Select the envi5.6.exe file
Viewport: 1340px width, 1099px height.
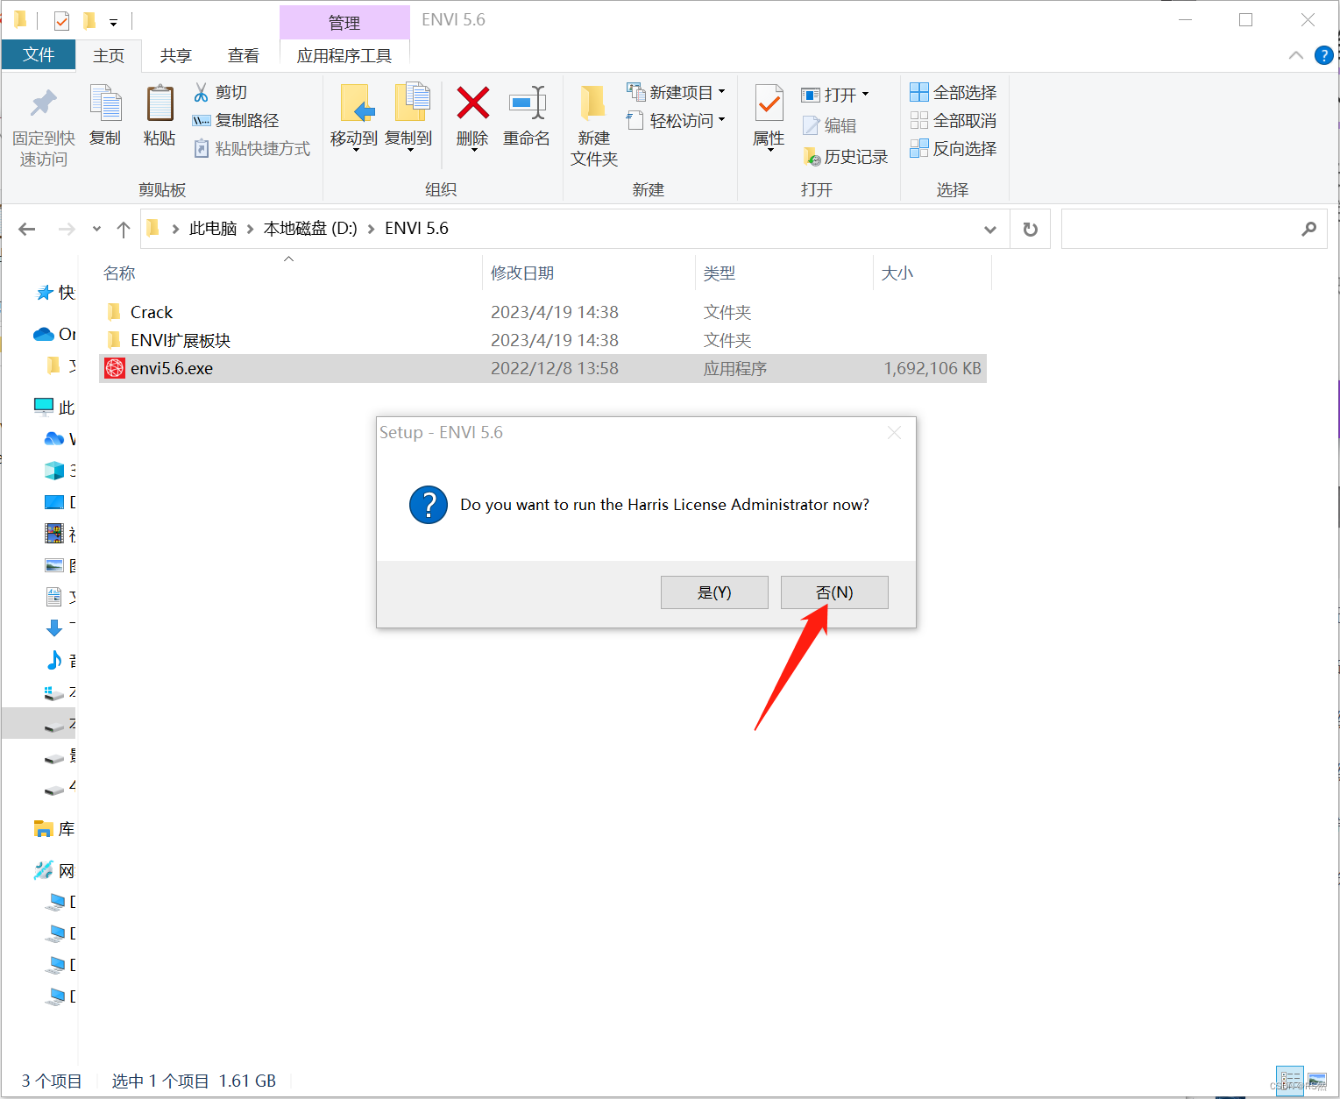542,368
